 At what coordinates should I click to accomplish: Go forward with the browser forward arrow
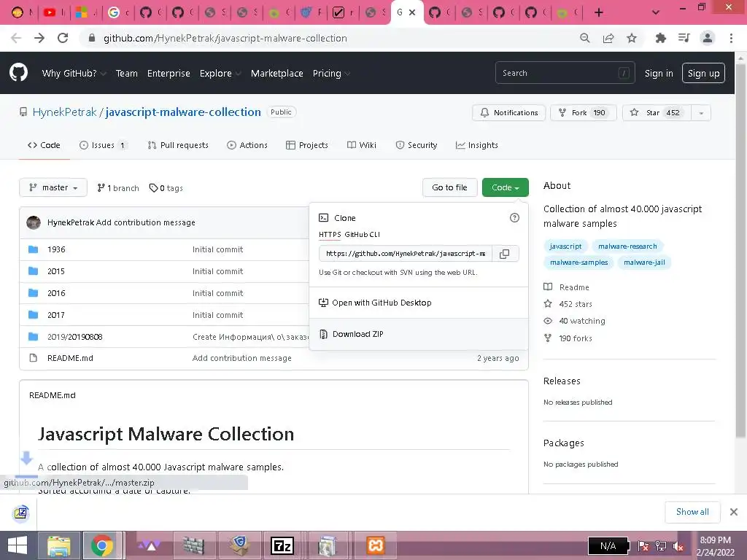click(x=39, y=38)
